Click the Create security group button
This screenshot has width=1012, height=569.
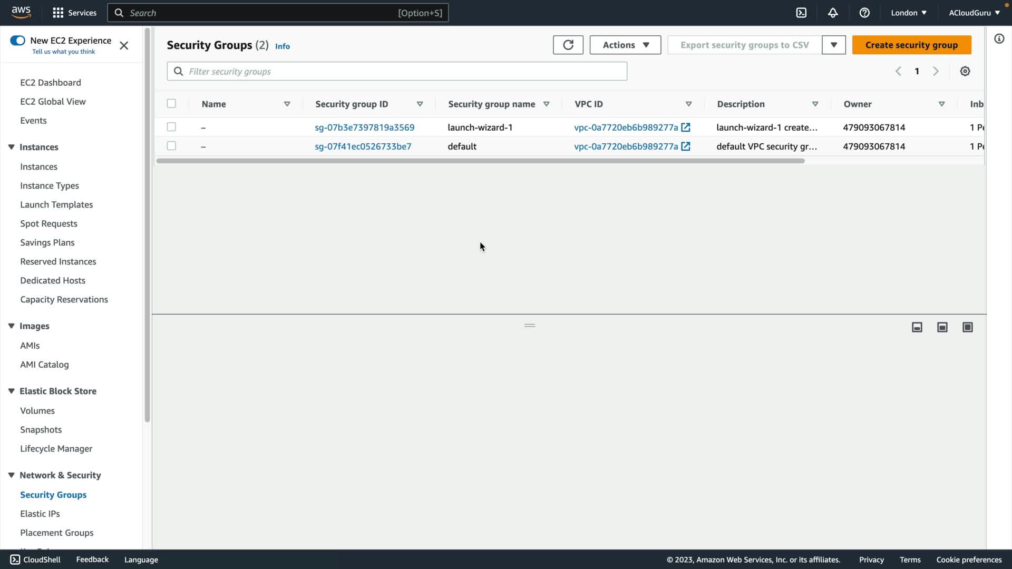point(911,45)
